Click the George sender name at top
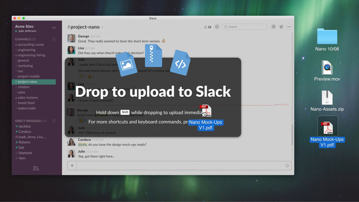This screenshot has width=359, height=202. pos(83,36)
